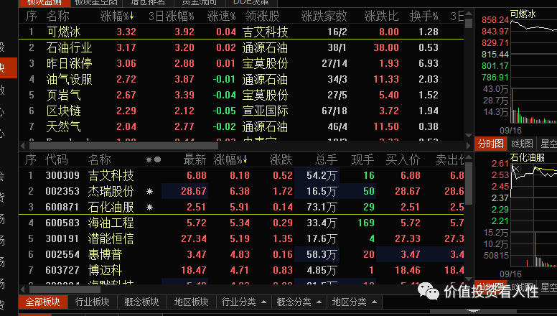Select stock 惠博普 in stock list

coord(241,254)
